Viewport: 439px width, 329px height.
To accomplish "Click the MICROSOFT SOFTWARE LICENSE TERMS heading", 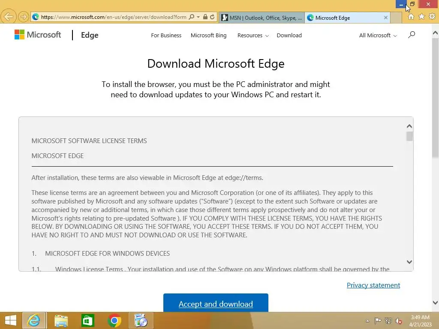I will (89, 141).
